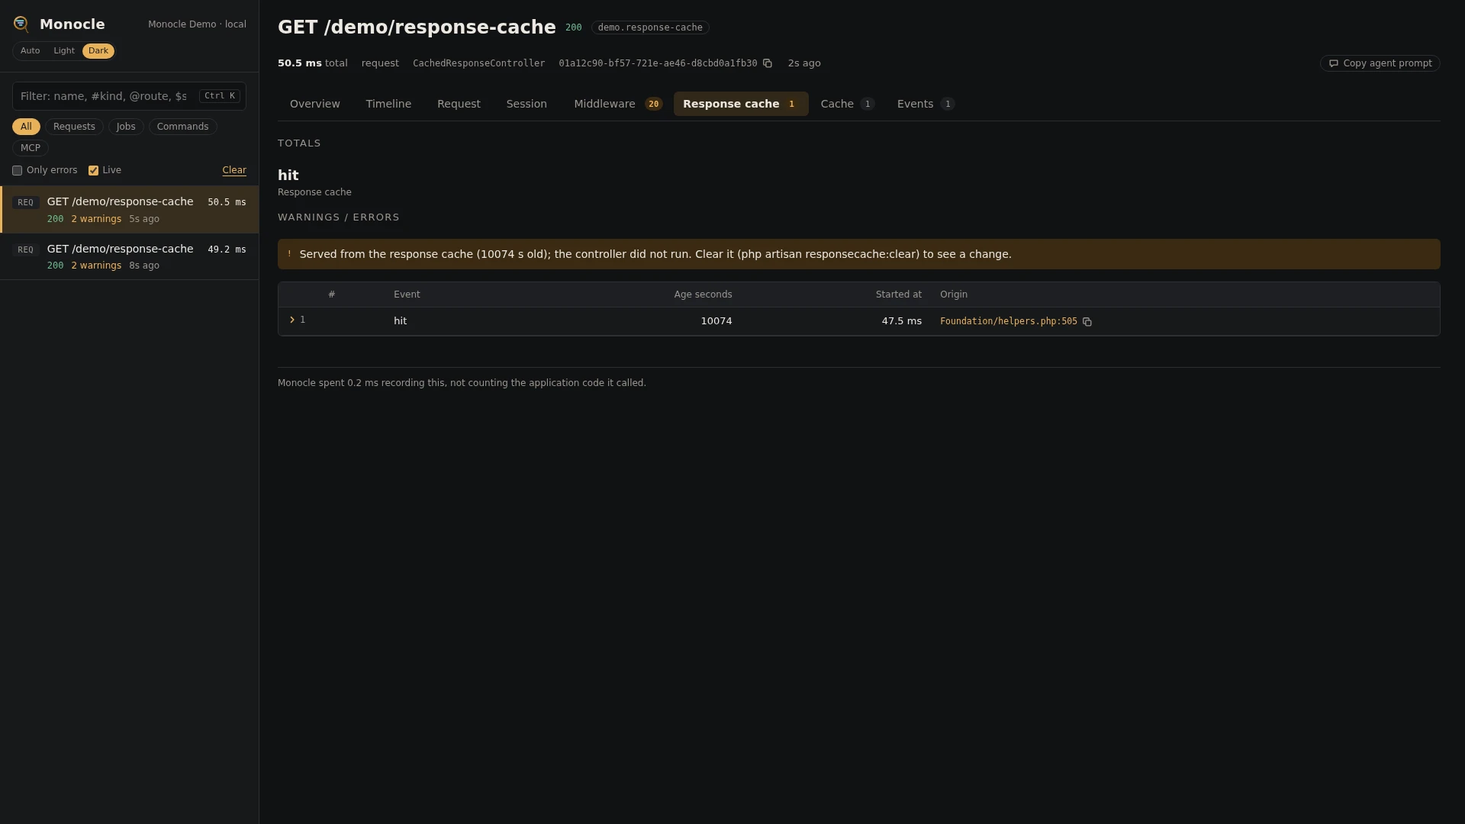Select the Response cache tab
This screenshot has height=824, width=1465.
pos(741,104)
